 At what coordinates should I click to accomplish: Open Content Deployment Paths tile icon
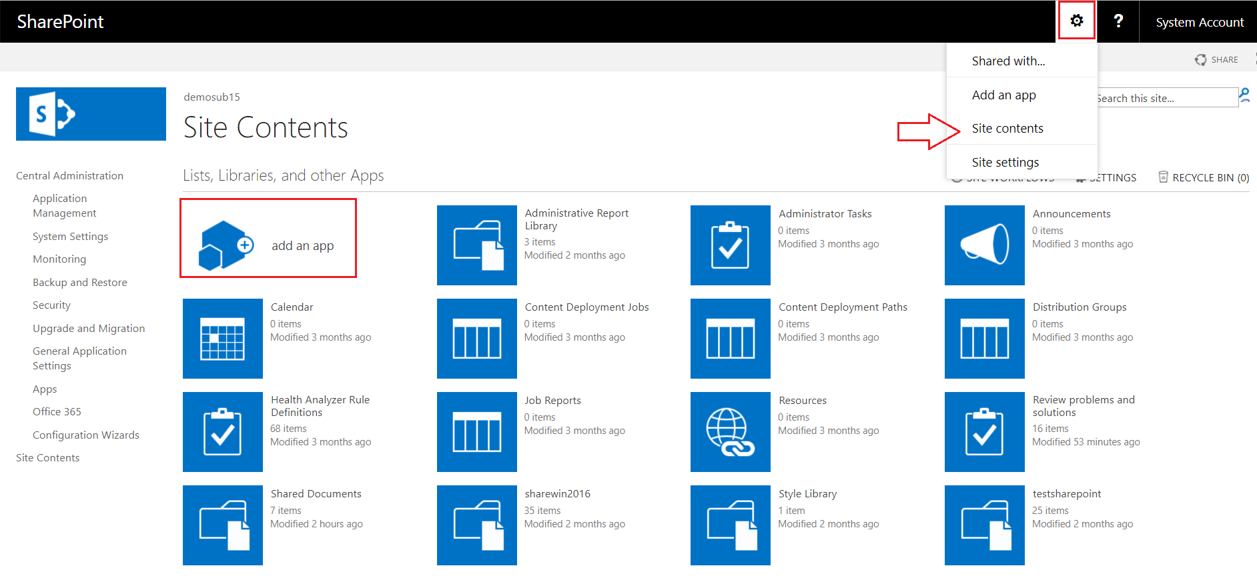pos(731,339)
